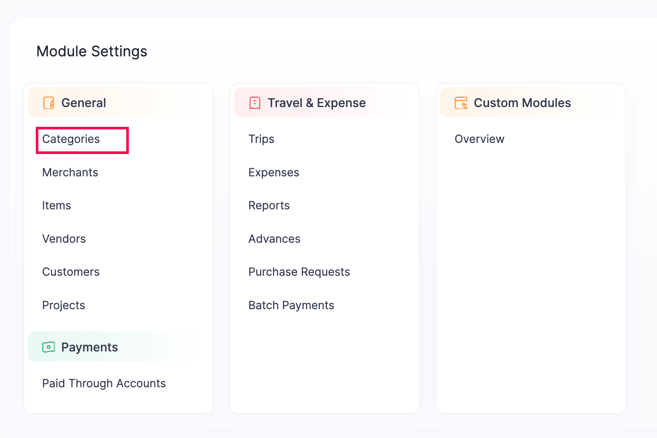The width and height of the screenshot is (657, 438).
Task: Open Paid Through Accounts
Action: pyautogui.click(x=104, y=383)
